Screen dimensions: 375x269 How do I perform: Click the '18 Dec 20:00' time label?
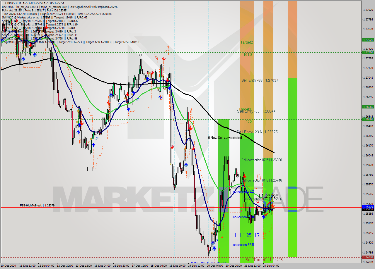click(x=177, y=266)
